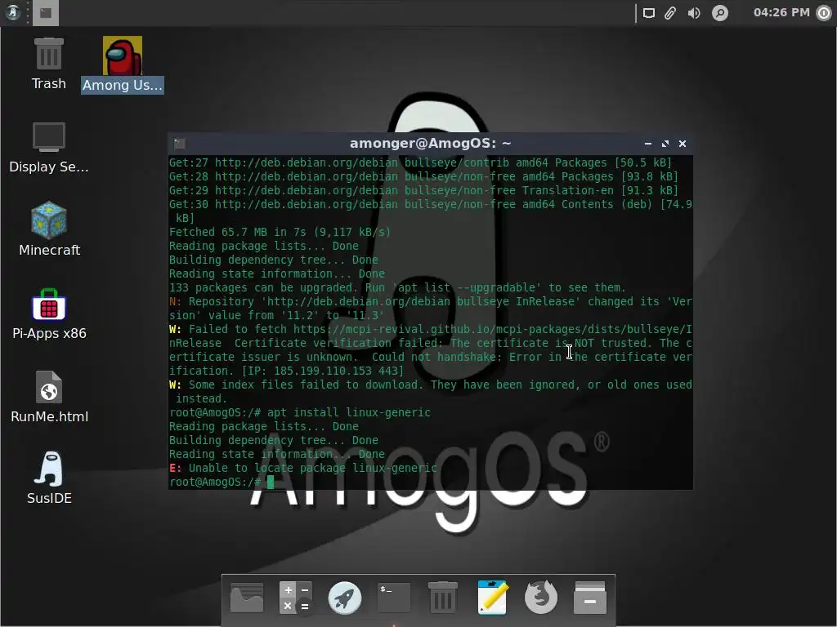Viewport: 837px width, 627px height.
Task: Launch Firefox from the dock
Action: coord(541,597)
